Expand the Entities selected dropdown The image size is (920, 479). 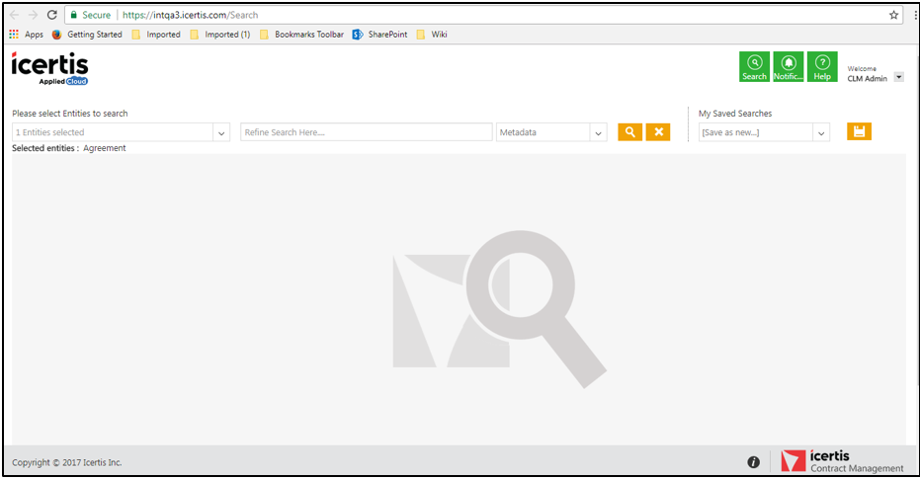221,132
